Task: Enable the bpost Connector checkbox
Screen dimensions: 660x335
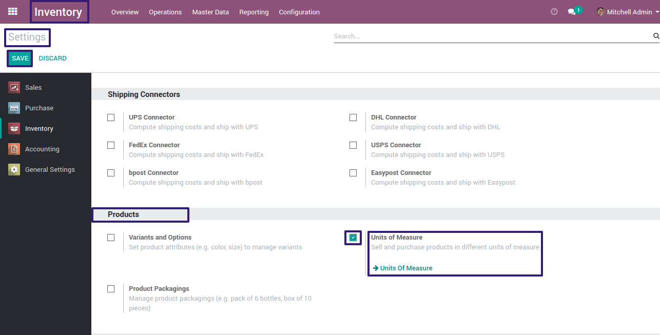Action: pyautogui.click(x=111, y=173)
